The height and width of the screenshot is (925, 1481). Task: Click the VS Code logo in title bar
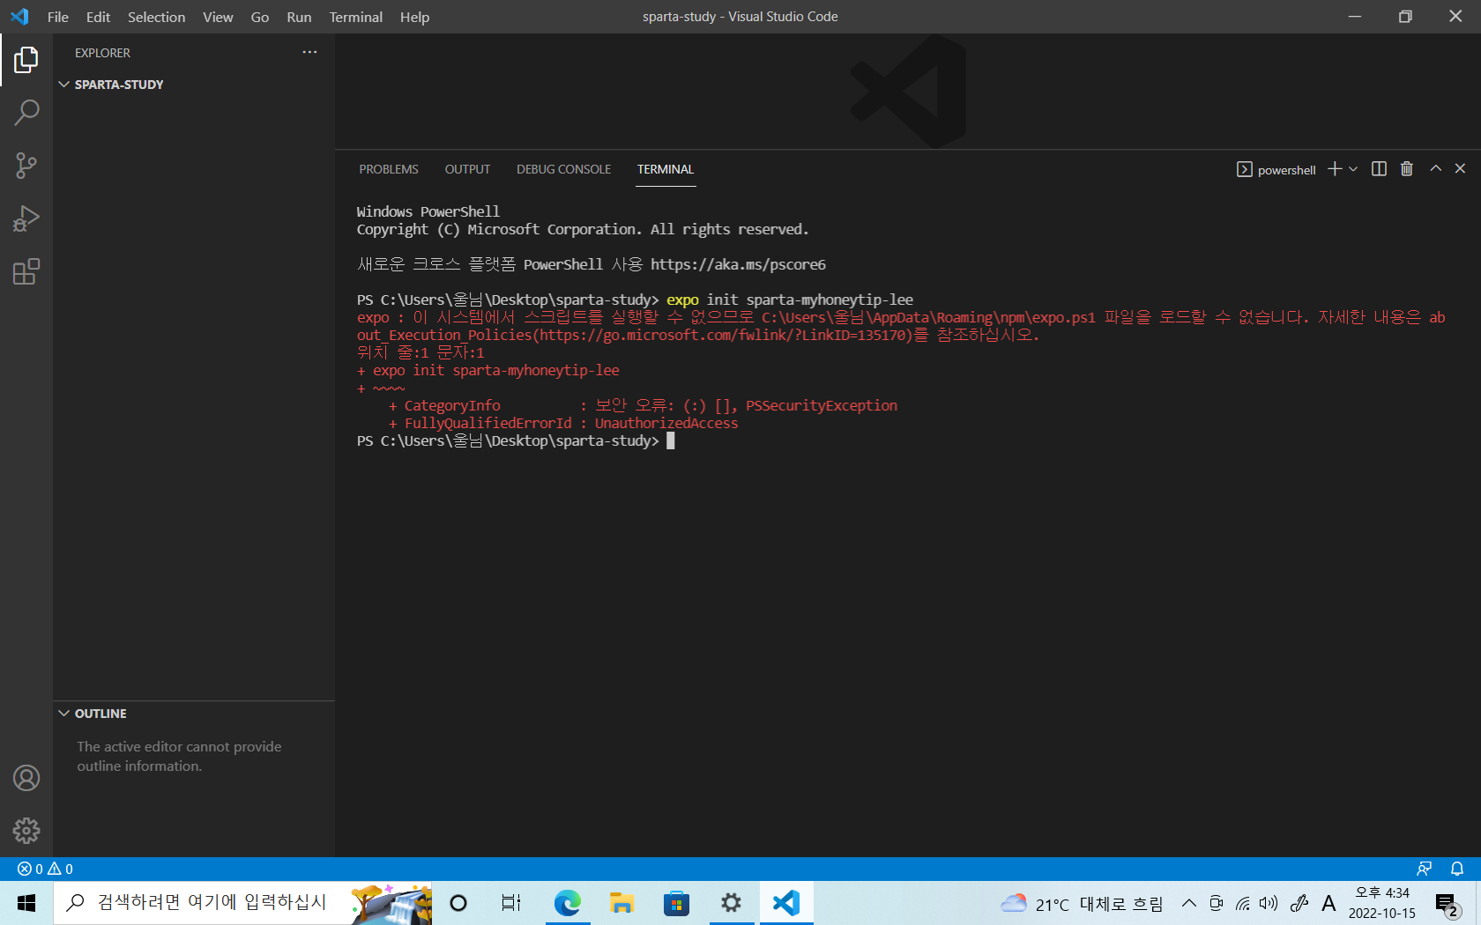point(19,17)
